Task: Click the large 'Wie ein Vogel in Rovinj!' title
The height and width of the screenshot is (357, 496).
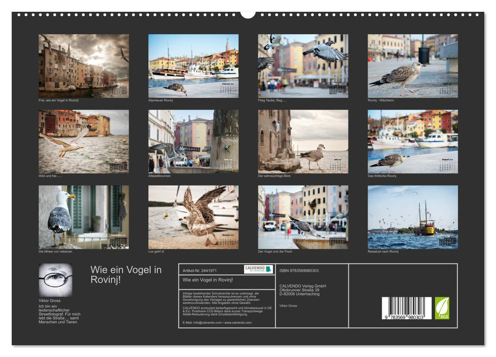Action: [x=126, y=274]
